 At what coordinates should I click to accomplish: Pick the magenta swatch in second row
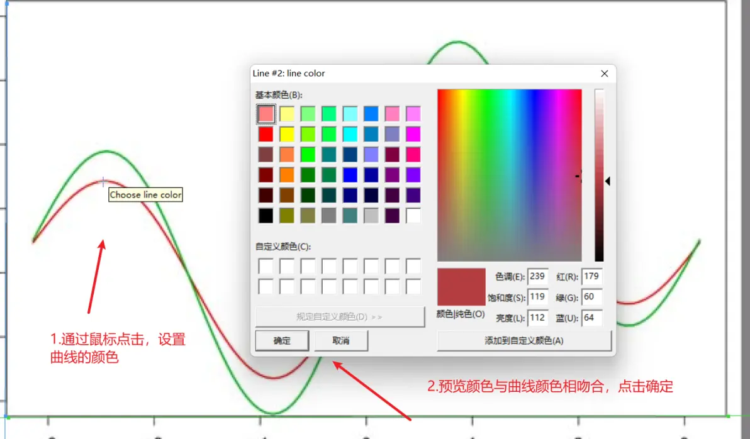[x=413, y=135]
